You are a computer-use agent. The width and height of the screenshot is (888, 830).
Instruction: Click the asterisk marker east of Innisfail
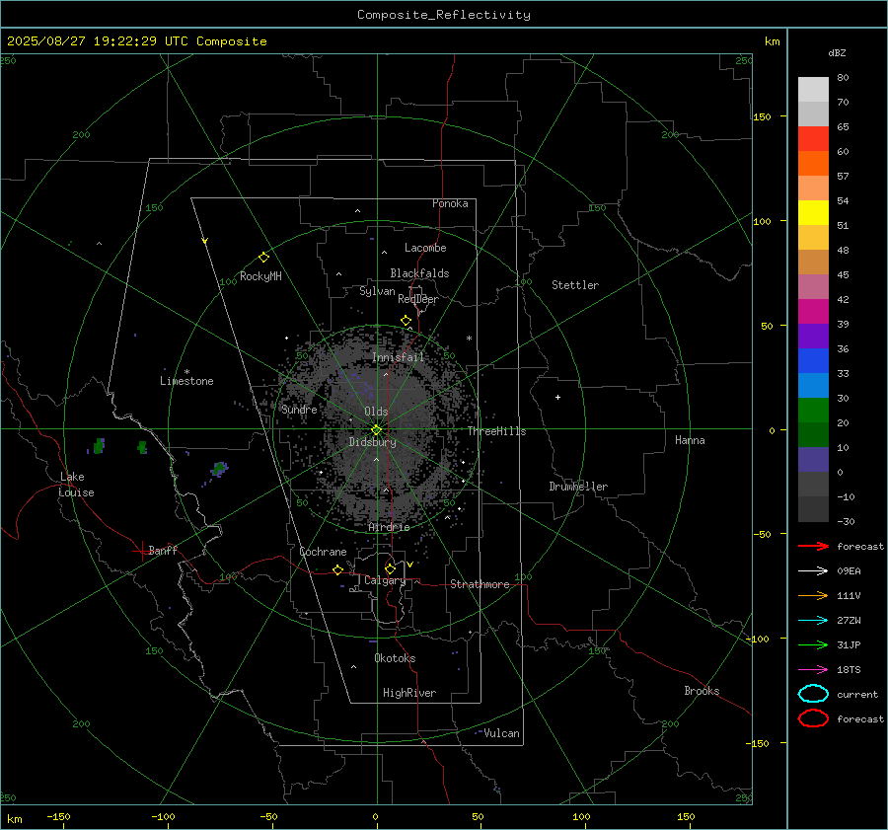[x=469, y=339]
